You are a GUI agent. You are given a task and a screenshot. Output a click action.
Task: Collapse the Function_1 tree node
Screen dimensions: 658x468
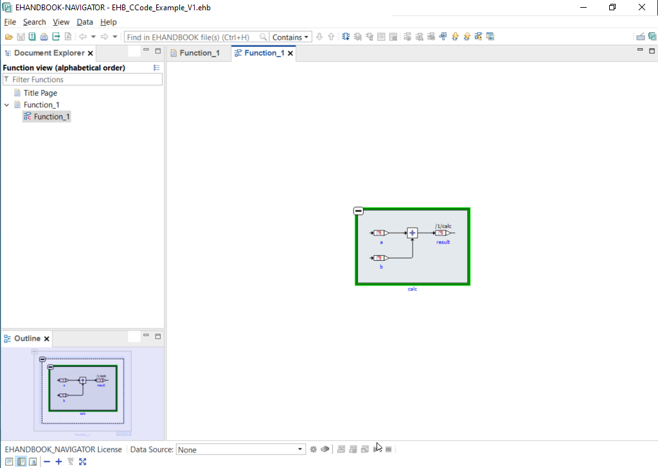[7, 105]
